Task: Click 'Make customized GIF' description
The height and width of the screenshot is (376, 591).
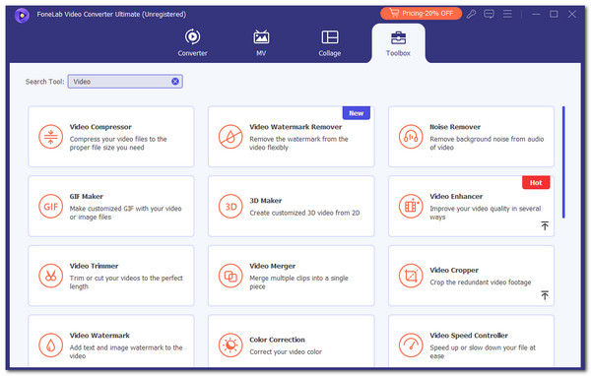Action: (125, 213)
